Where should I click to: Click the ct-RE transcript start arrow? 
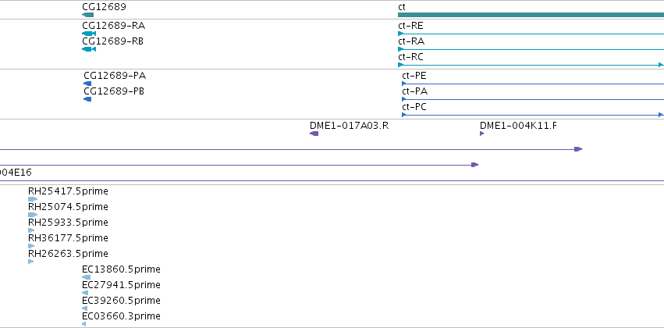click(x=400, y=34)
